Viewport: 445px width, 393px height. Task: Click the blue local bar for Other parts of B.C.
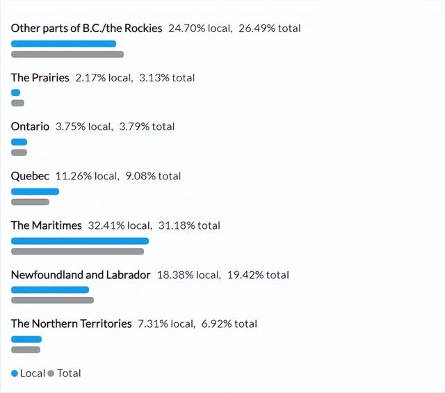pos(63,44)
